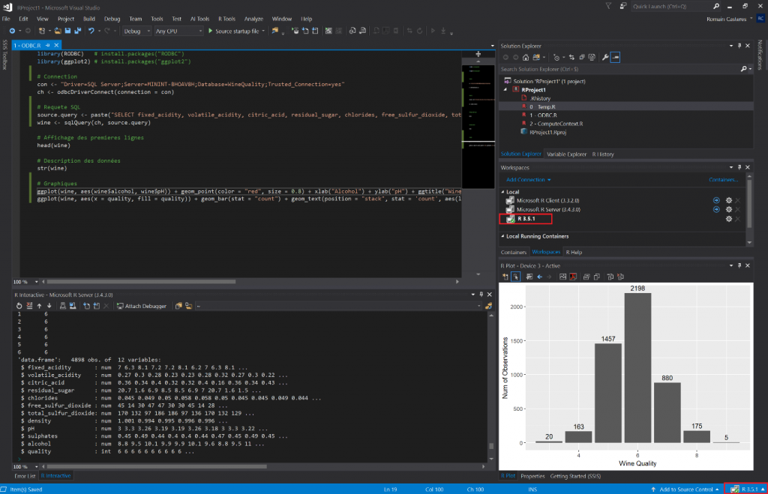
Task: Expand the Local node in Workspaces
Action: pyautogui.click(x=502, y=192)
